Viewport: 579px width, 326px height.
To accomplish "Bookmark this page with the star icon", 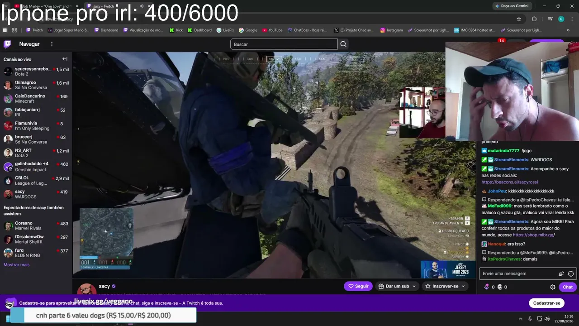I will coord(519,19).
